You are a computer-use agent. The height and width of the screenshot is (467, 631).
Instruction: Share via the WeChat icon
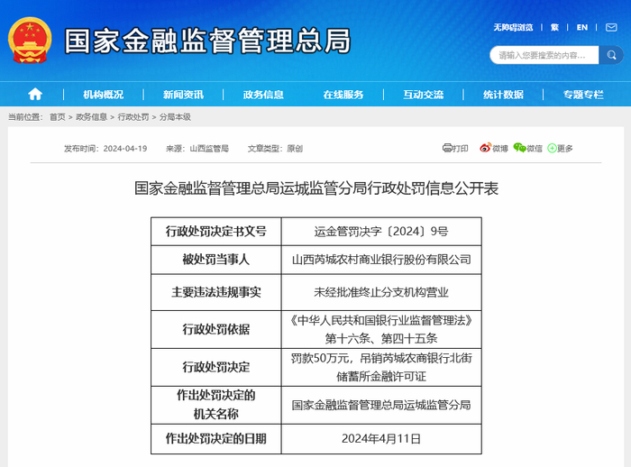(519, 148)
